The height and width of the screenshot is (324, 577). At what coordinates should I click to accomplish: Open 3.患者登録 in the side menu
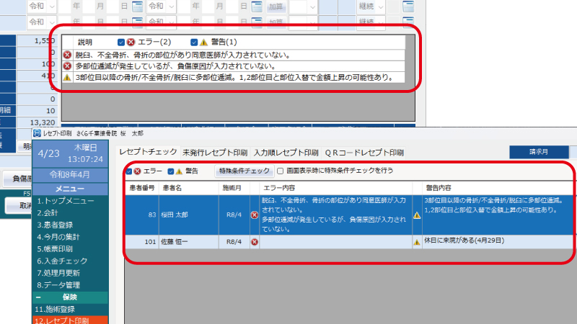(70, 225)
